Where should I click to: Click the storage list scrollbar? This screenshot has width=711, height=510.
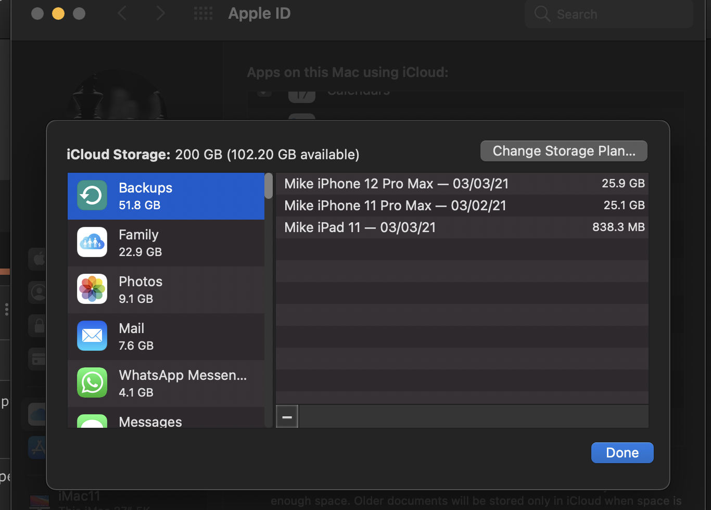click(x=269, y=186)
